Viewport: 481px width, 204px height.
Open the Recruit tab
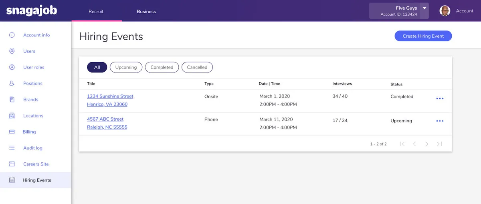coord(96,12)
